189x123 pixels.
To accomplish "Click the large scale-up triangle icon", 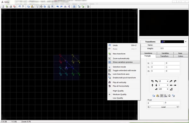I will (x=171, y=89).
